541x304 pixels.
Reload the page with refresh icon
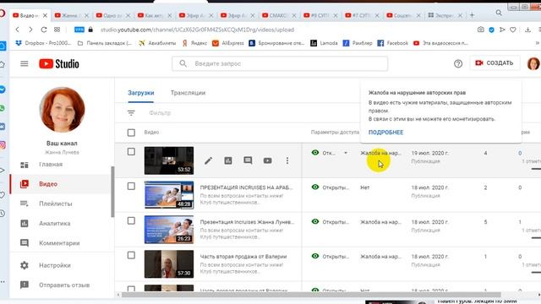click(44, 30)
